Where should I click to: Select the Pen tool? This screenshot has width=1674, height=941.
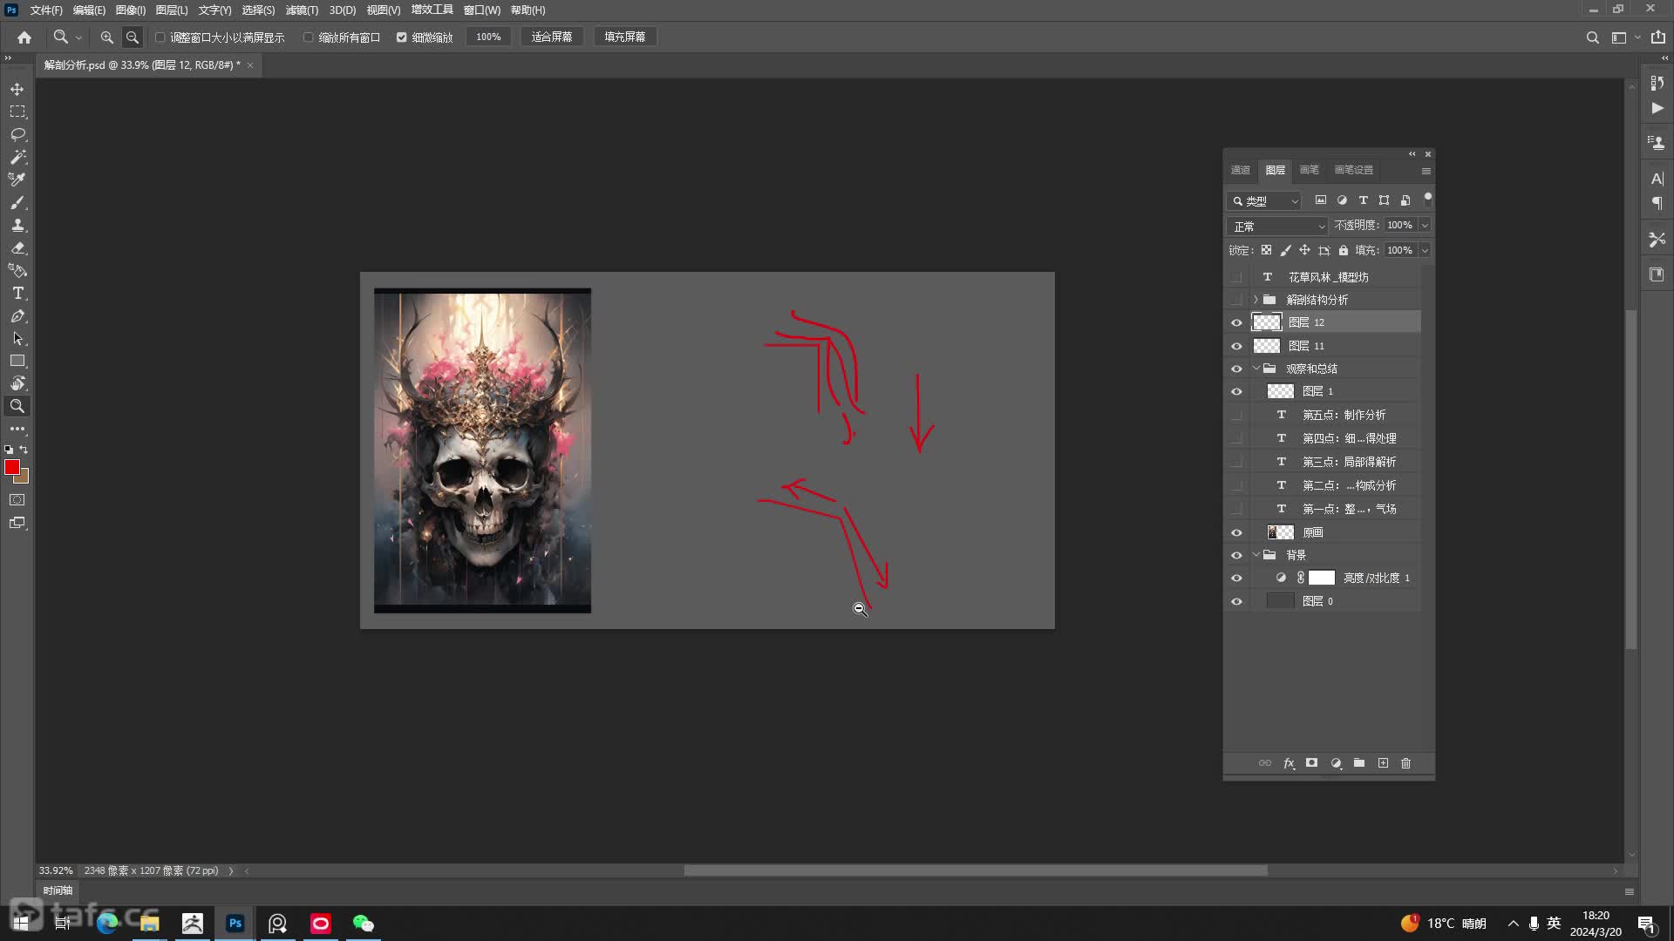tap(17, 316)
